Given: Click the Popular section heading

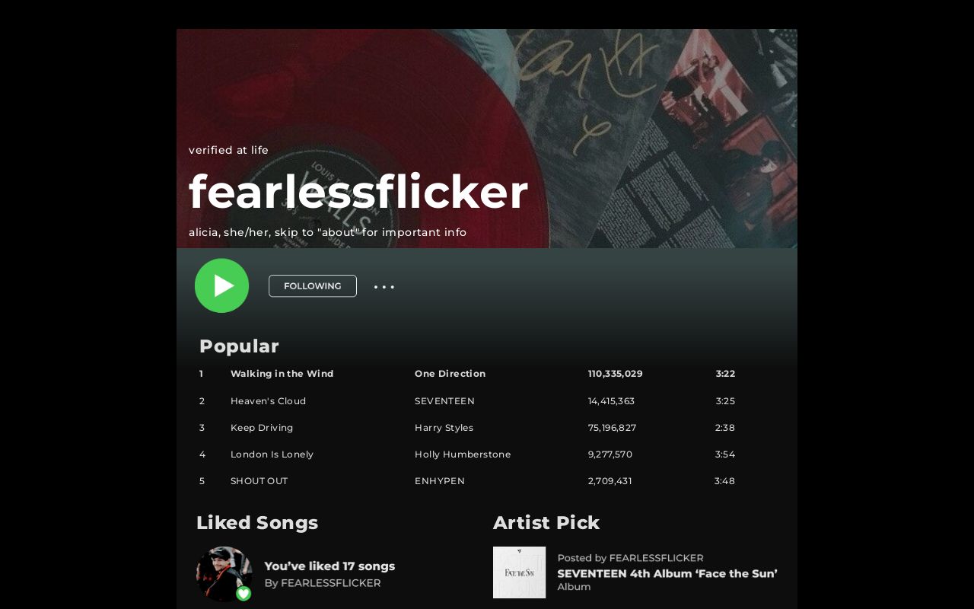Looking at the screenshot, I should (x=239, y=346).
